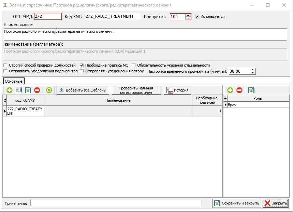Click into the Наименование text box
Screen dimensions: 293x212
pyautogui.click(x=145, y=34)
